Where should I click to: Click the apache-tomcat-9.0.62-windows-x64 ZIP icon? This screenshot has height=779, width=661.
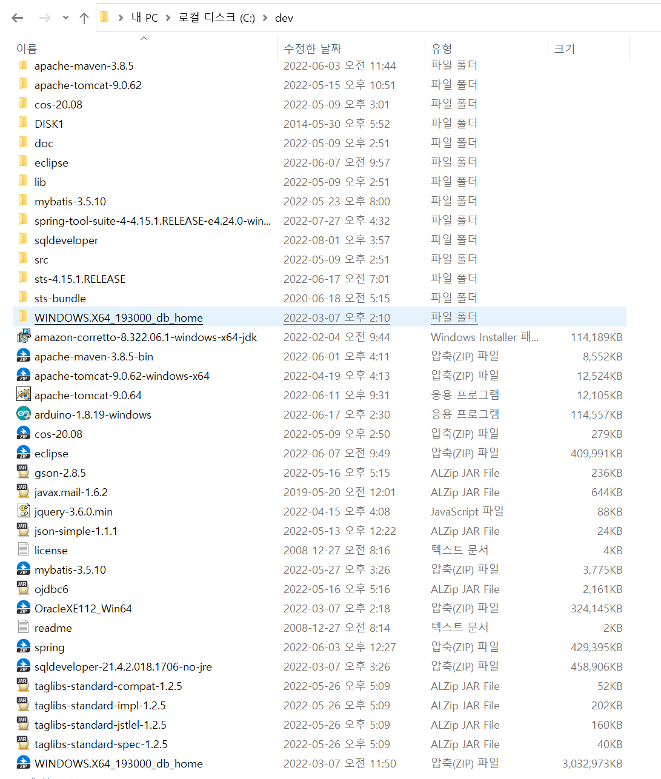(x=23, y=376)
